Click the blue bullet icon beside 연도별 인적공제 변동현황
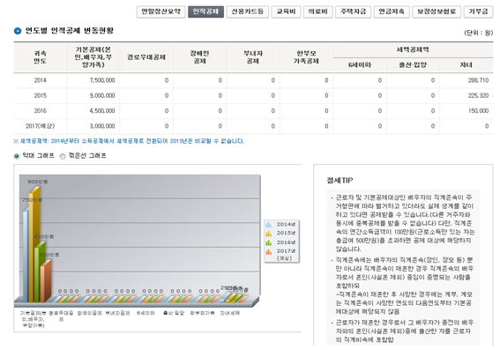 coord(18,31)
